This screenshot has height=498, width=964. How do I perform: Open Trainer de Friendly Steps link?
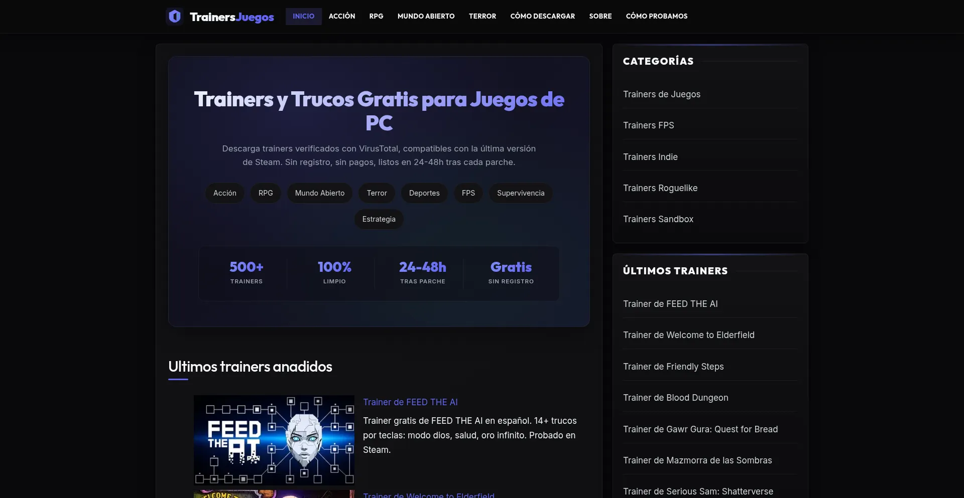pyautogui.click(x=673, y=367)
